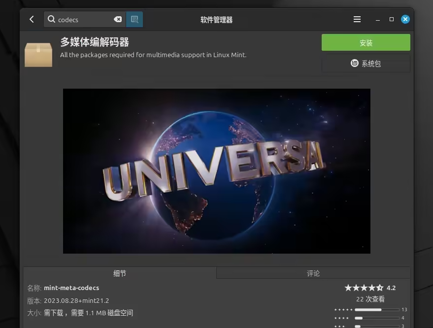433x328 pixels.
Task: Click the magnifier icon in search box
Action: click(51, 19)
